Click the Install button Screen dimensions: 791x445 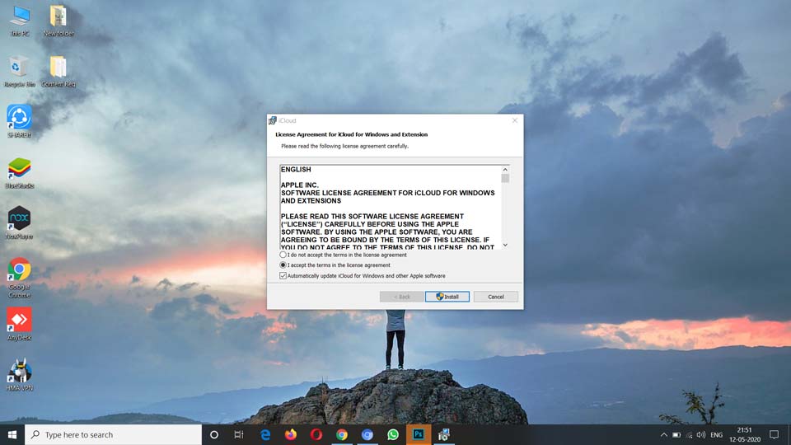[x=447, y=297]
